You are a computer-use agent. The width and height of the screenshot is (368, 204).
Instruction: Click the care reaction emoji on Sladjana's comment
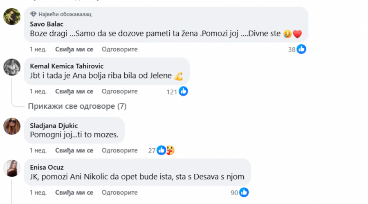coord(171,150)
